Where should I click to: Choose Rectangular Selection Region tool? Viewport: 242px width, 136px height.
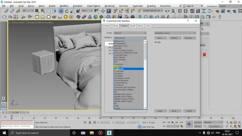[x=48, y=11]
